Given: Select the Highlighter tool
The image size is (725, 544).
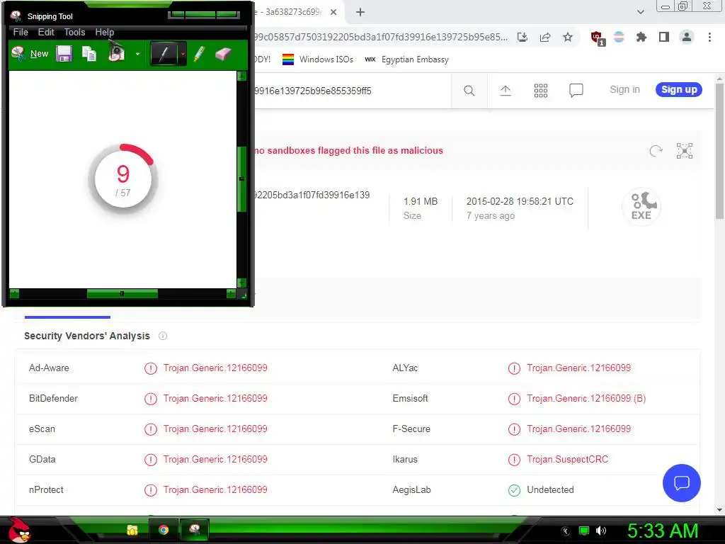Looking at the screenshot, I should [x=199, y=54].
